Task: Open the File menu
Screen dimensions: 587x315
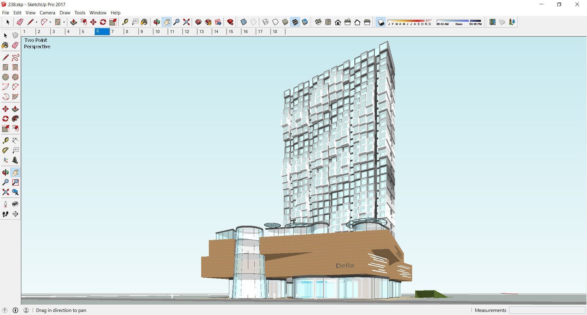Action: point(6,13)
